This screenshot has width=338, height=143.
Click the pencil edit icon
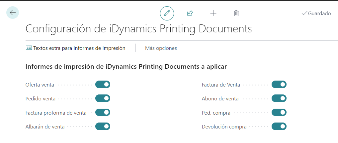pos(167,13)
